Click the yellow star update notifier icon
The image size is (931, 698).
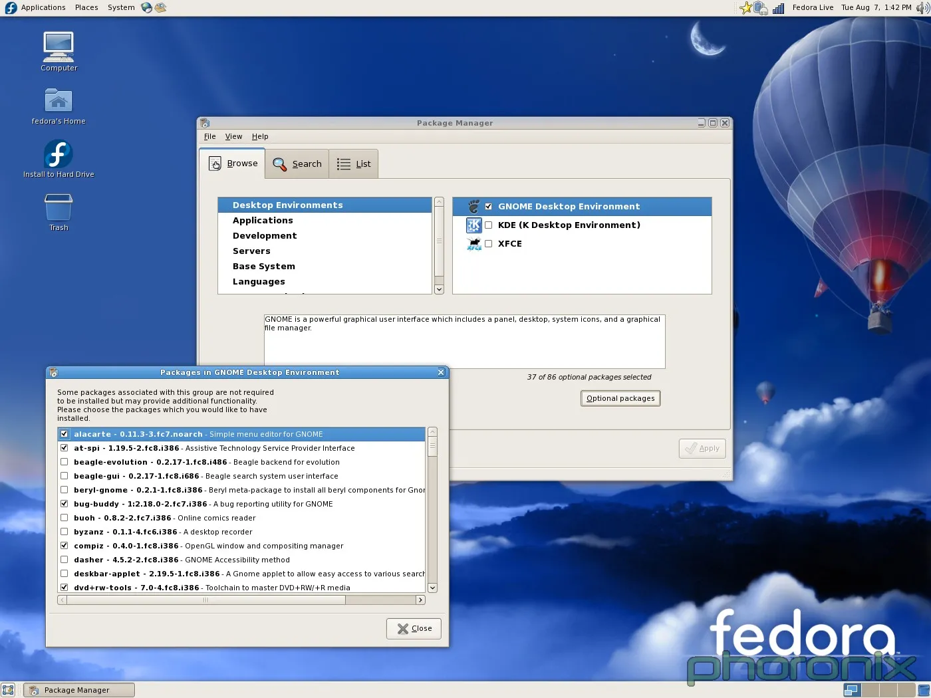coord(745,8)
